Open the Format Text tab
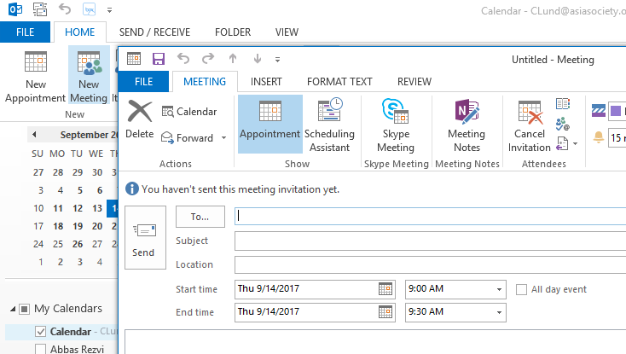Screen dimensions: 626x354 (x=339, y=82)
